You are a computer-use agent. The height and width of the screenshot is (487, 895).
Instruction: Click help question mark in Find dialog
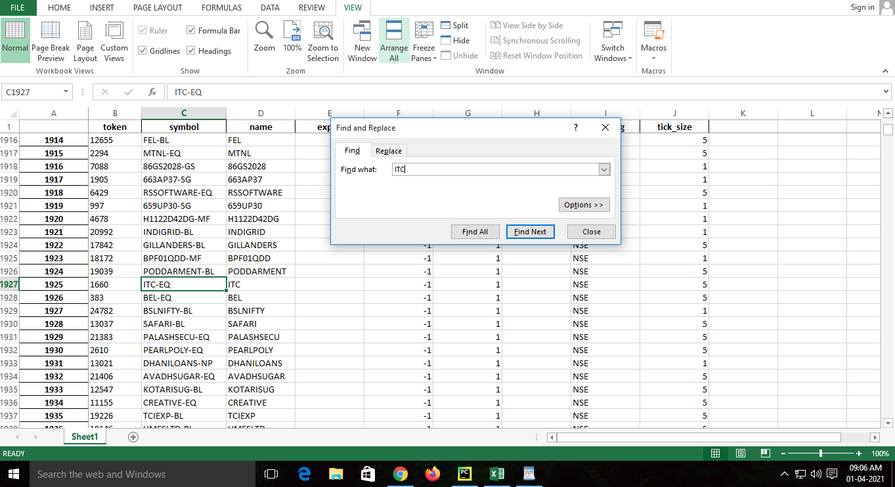tap(576, 127)
